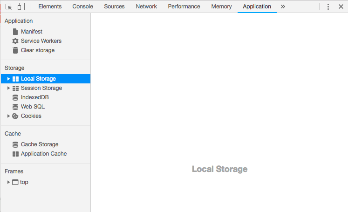
Task: Open the DevTools three-dot options menu
Action: tap(328, 7)
